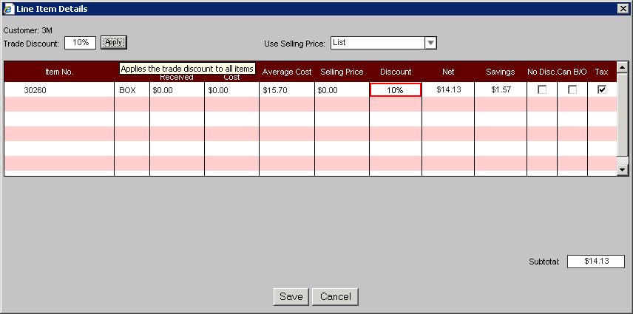
Task: Click the Subtotal field showing $14.13
Action: 595,262
